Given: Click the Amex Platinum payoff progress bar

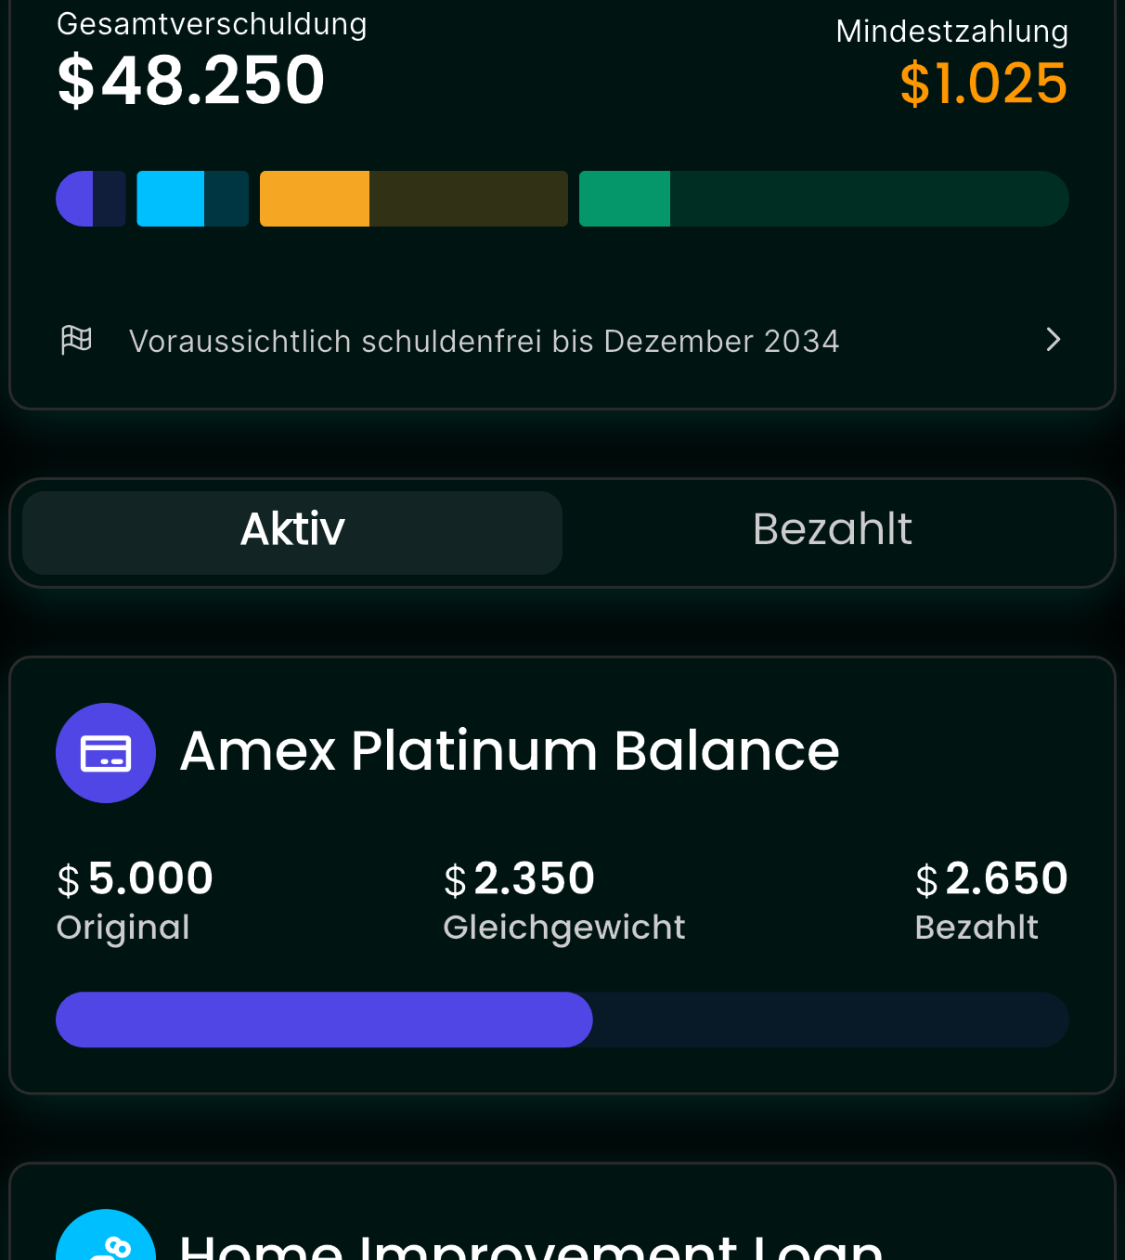Looking at the screenshot, I should 562,1020.
